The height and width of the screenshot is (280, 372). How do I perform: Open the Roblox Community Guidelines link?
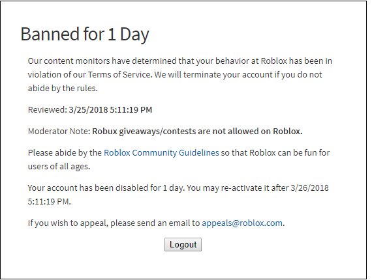coord(161,152)
